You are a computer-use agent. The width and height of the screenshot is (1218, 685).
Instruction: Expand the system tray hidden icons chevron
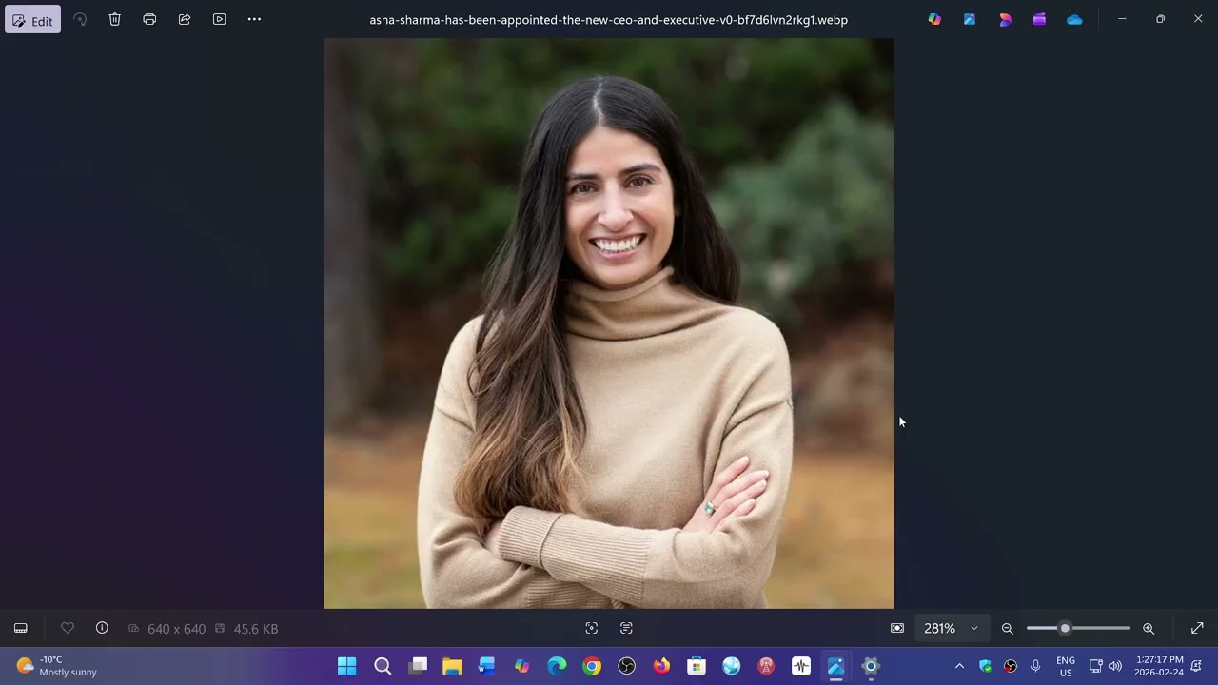pyautogui.click(x=959, y=666)
